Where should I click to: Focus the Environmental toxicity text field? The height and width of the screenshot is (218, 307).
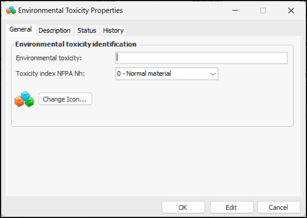click(201, 58)
